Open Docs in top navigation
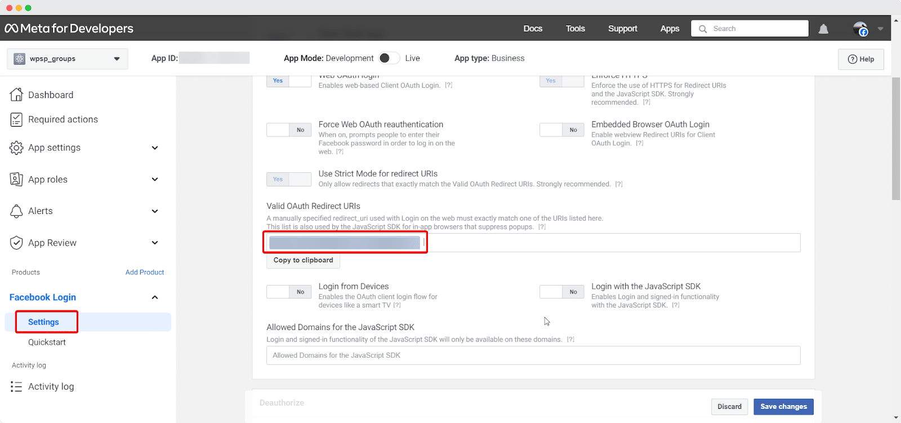 tap(533, 29)
